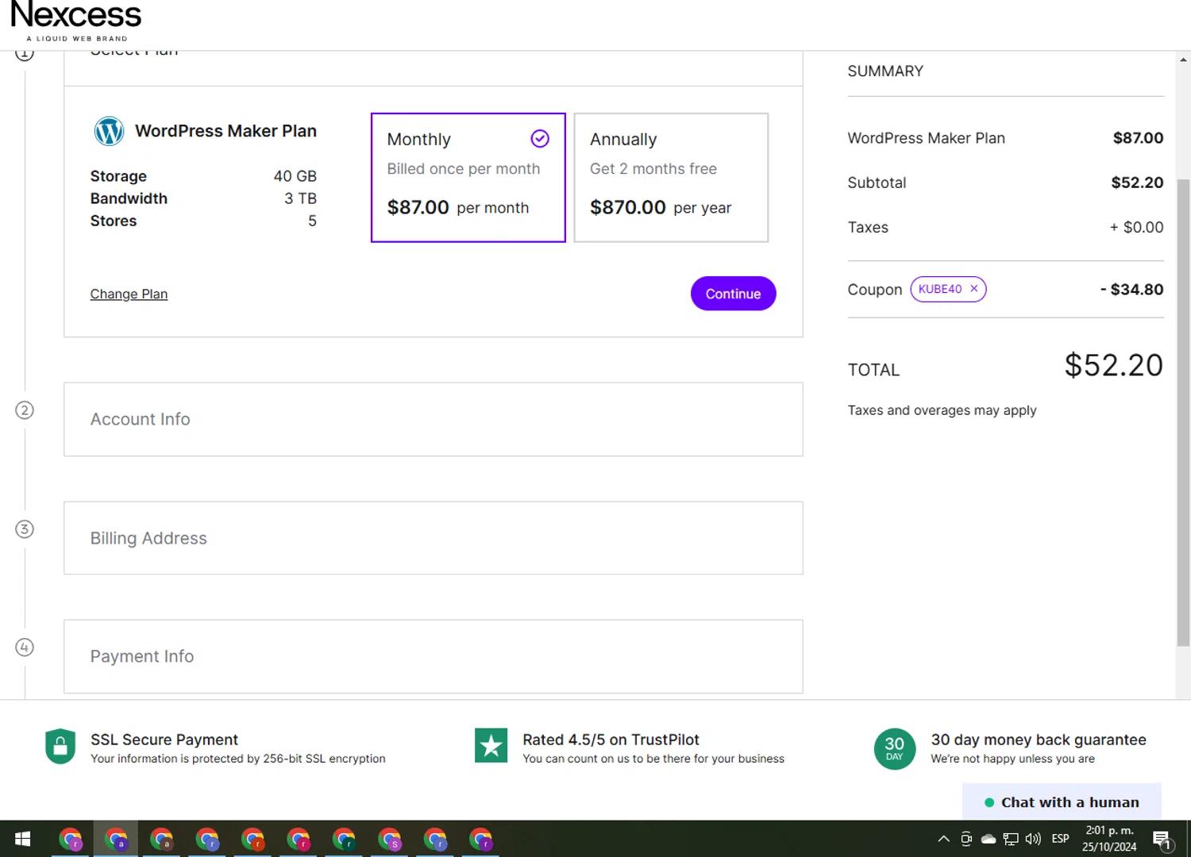Open the Windows Start menu
The image size is (1191, 857).
point(23,839)
